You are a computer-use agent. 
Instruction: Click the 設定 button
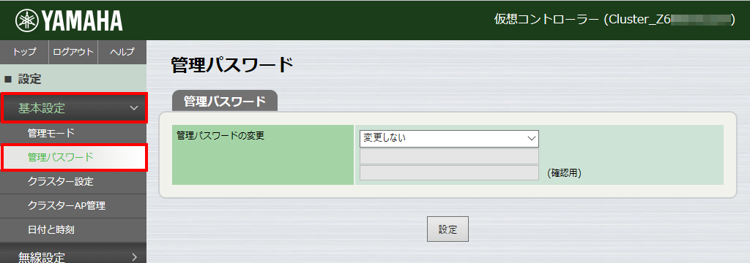click(x=448, y=229)
